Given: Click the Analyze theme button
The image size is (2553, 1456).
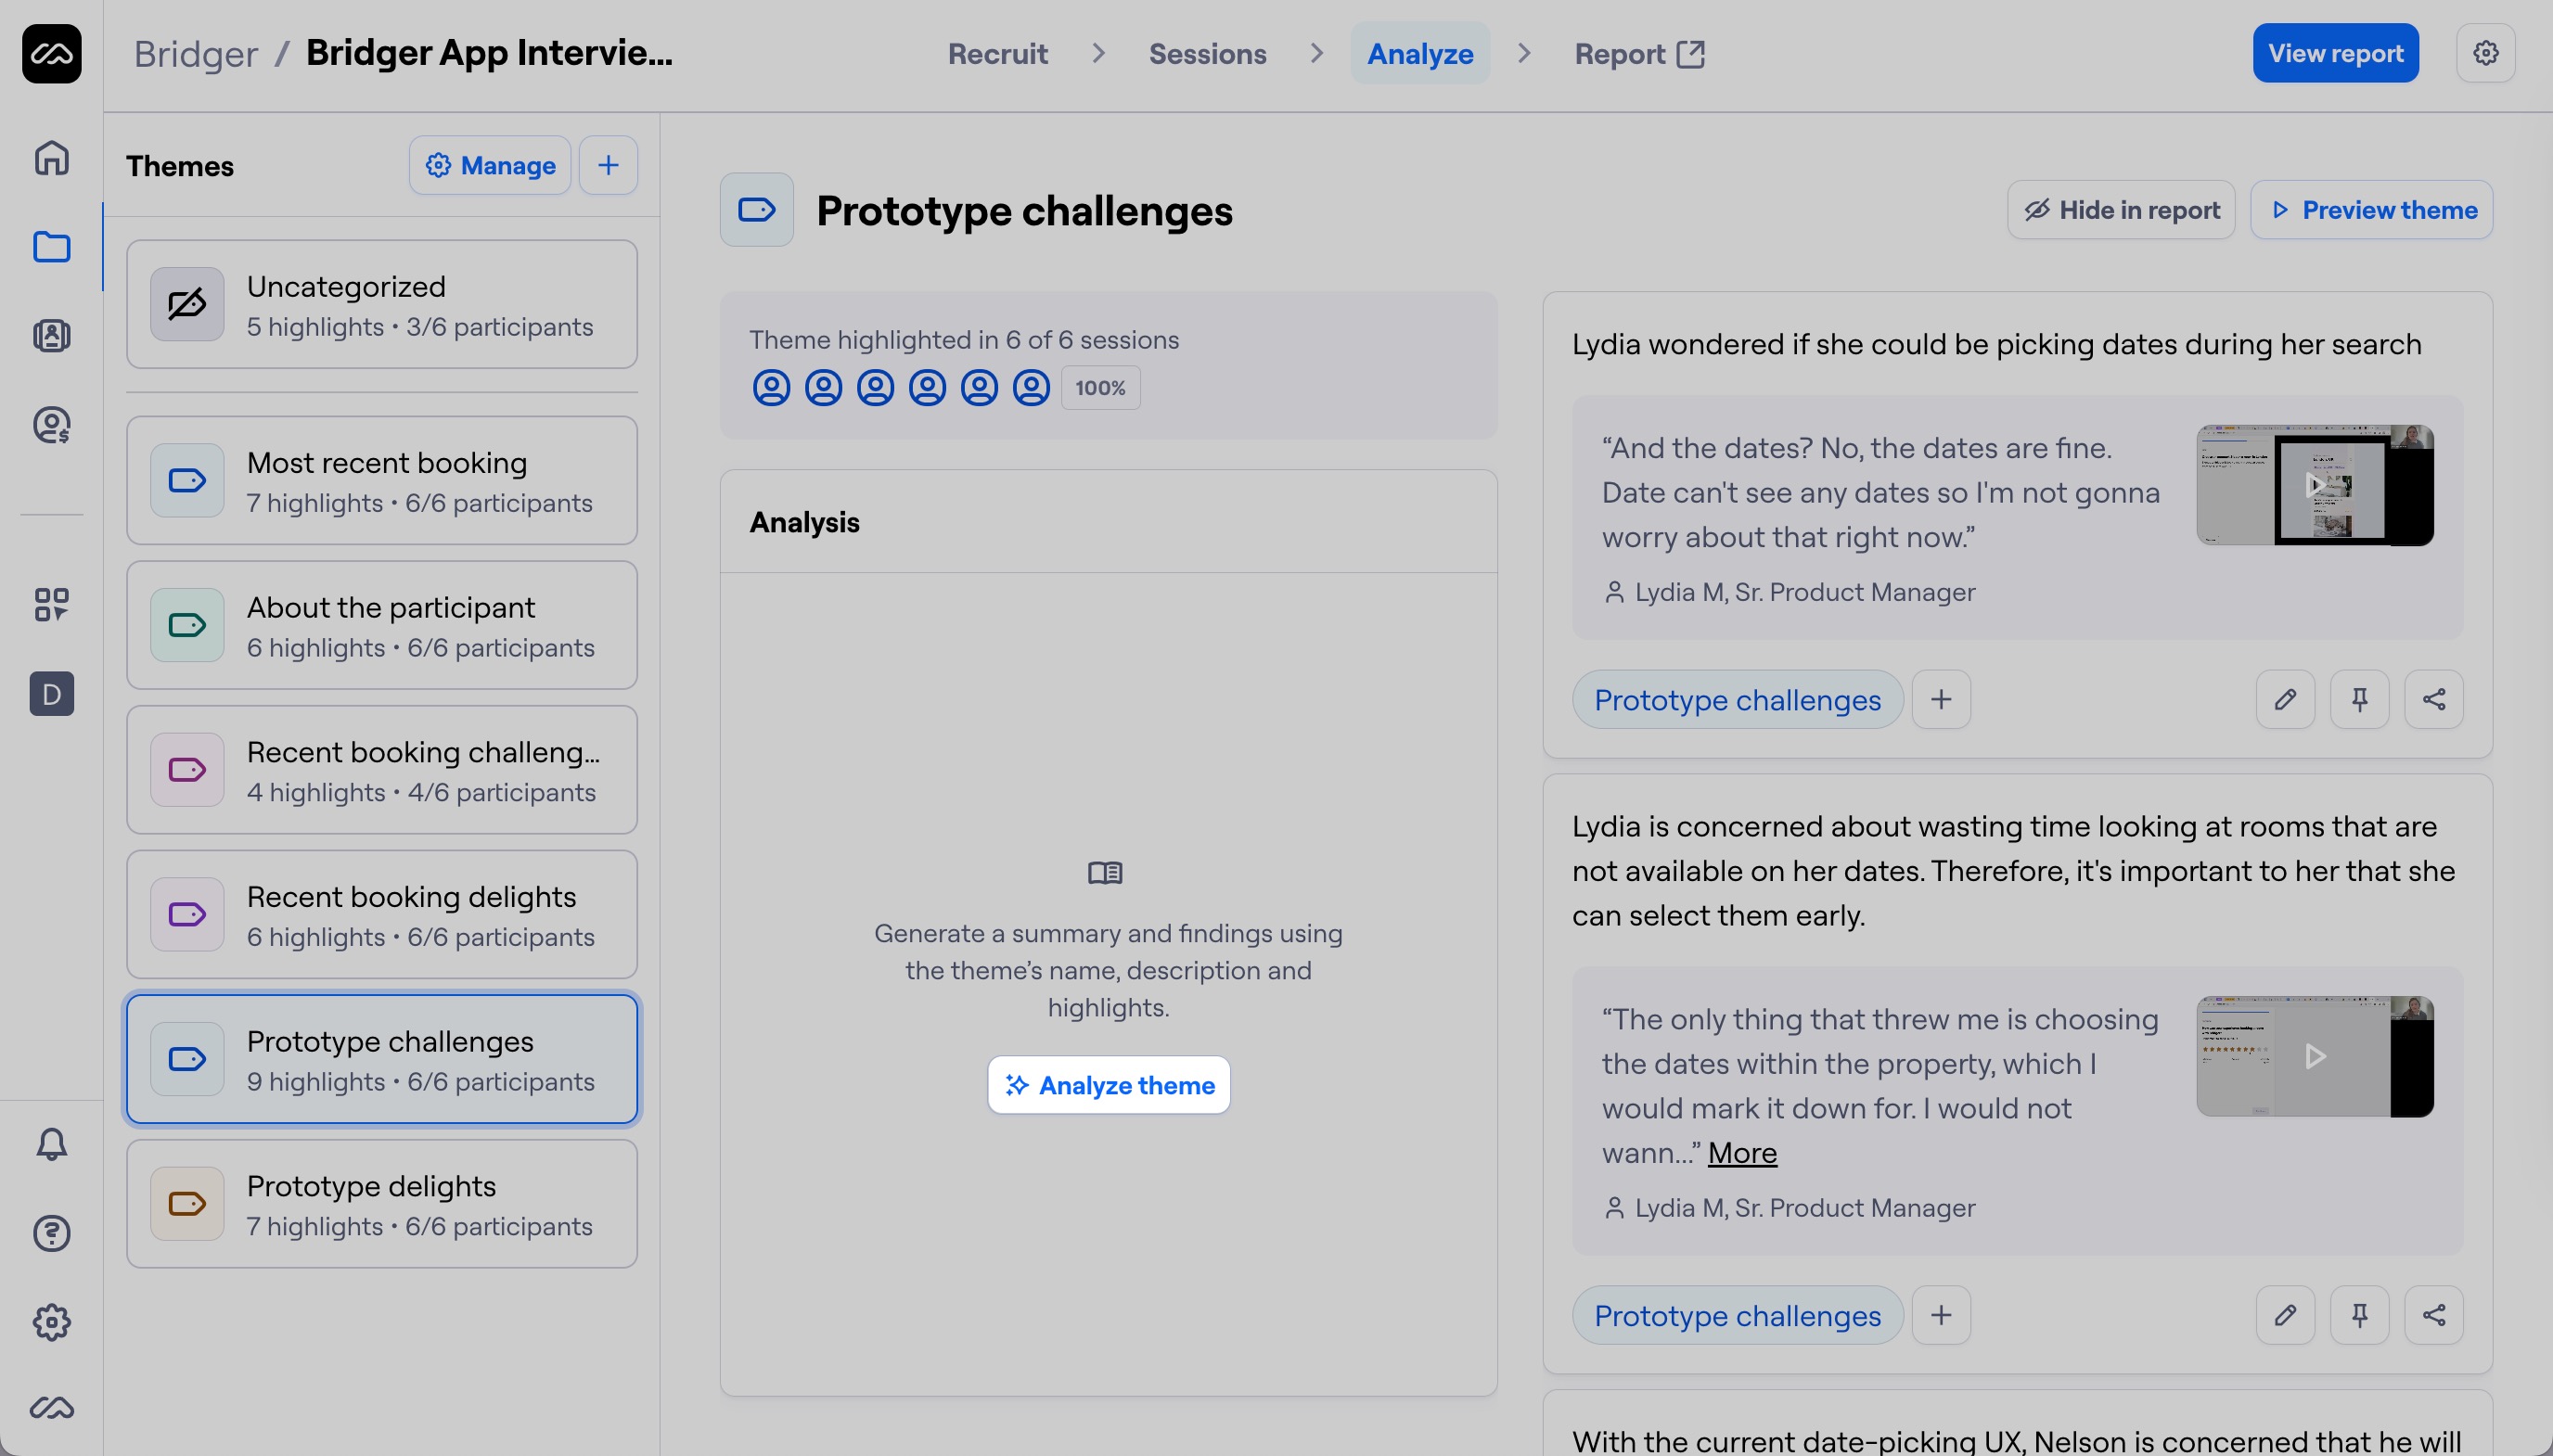Looking at the screenshot, I should (1108, 1085).
